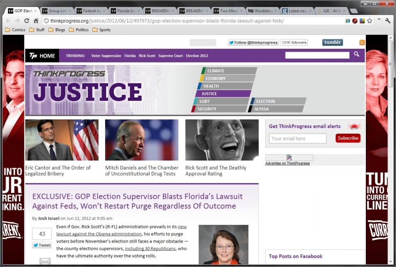The image size is (396, 267).
Task: Click the Internet Explorer icon in address bar
Action: 348,21
